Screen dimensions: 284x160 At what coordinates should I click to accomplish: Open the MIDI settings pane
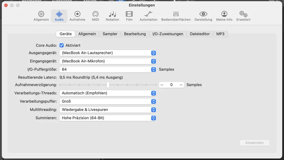coord(95,16)
